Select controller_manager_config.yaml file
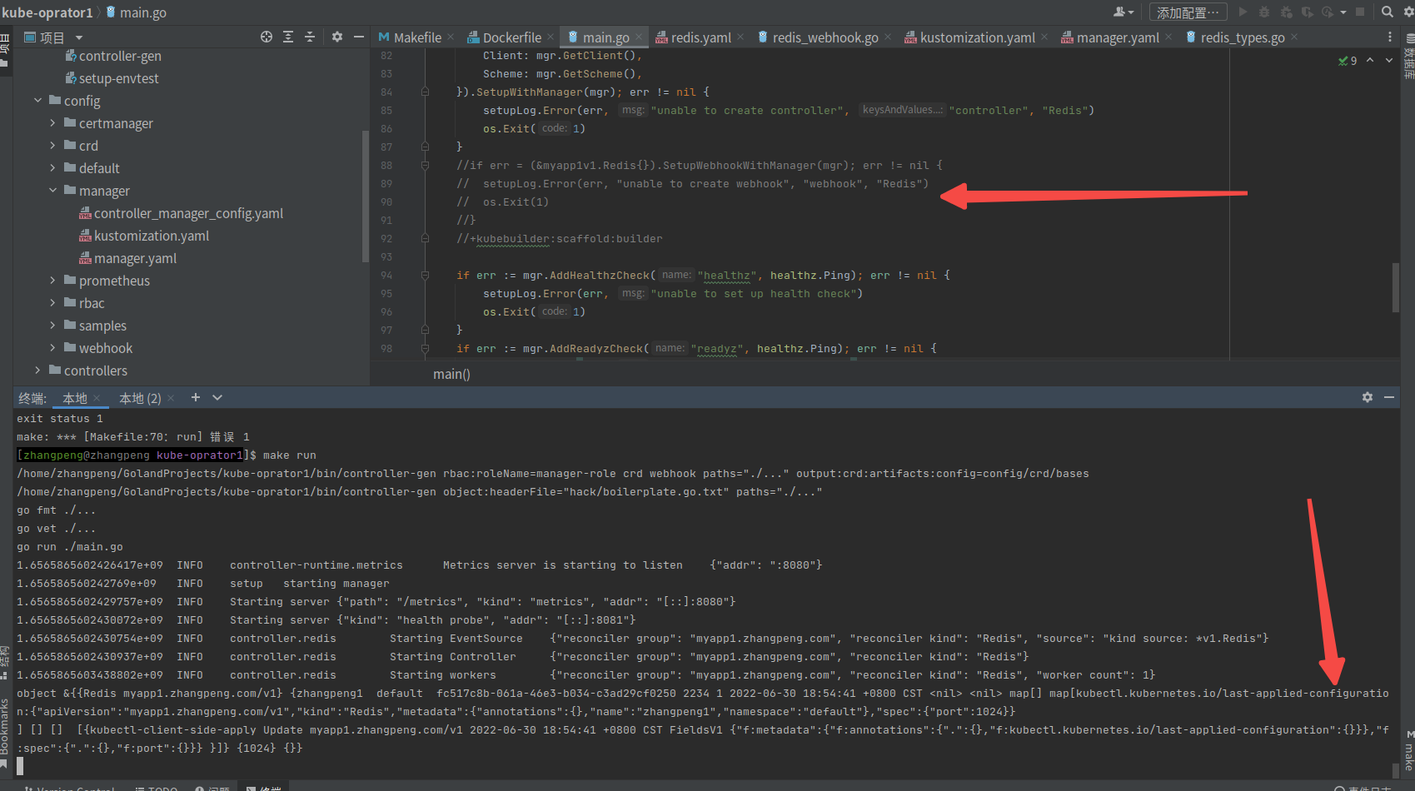Viewport: 1415px width, 791px height. click(181, 213)
